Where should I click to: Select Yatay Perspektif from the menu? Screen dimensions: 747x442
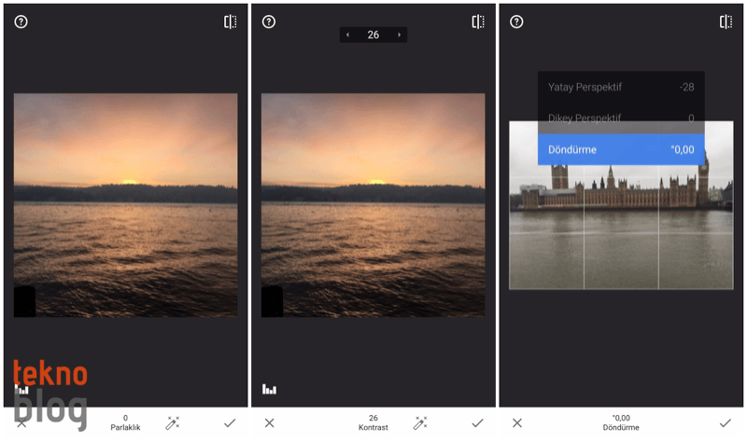621,88
